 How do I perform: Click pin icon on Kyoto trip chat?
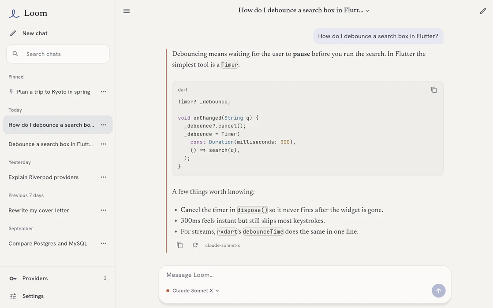coord(11,92)
